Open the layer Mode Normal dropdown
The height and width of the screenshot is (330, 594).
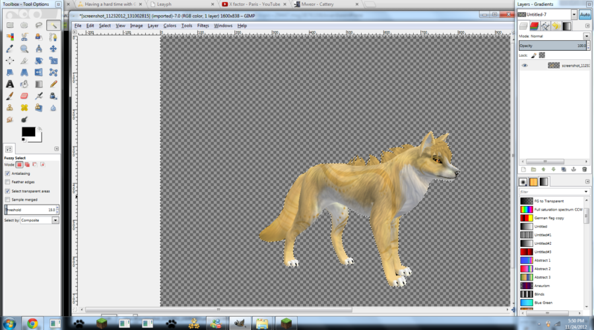point(587,36)
